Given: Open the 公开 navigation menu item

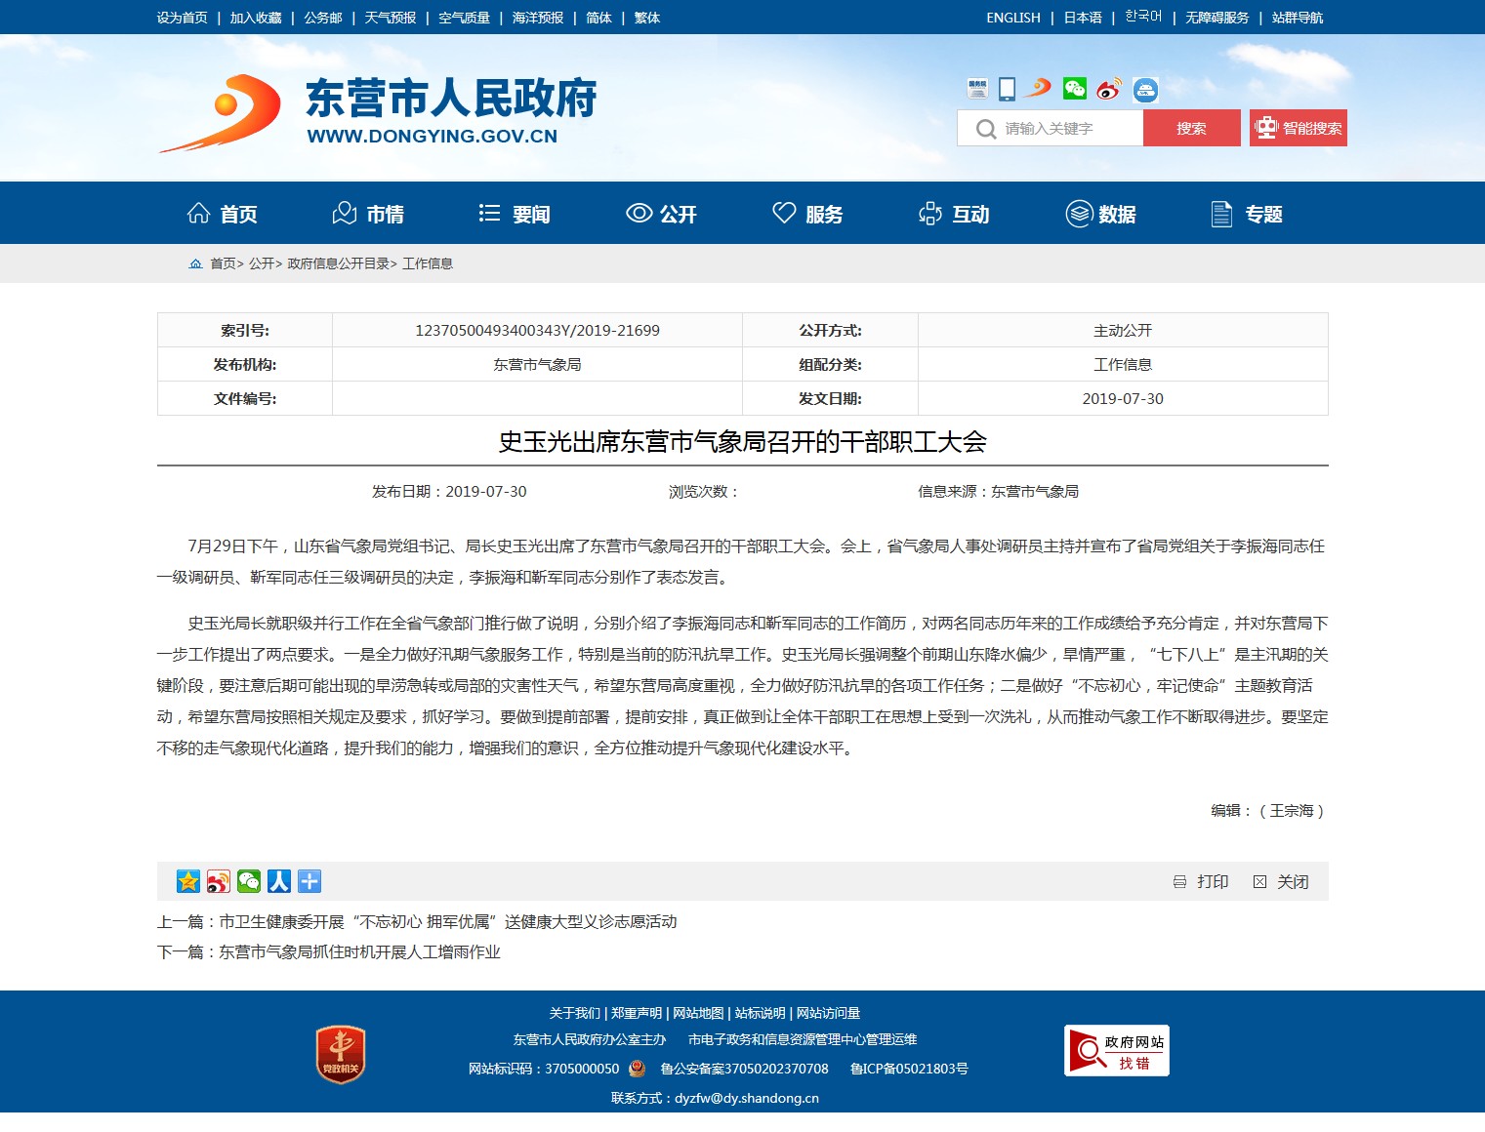Looking at the screenshot, I should coord(662,214).
